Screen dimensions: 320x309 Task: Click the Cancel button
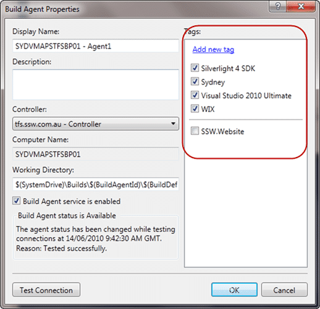284,290
